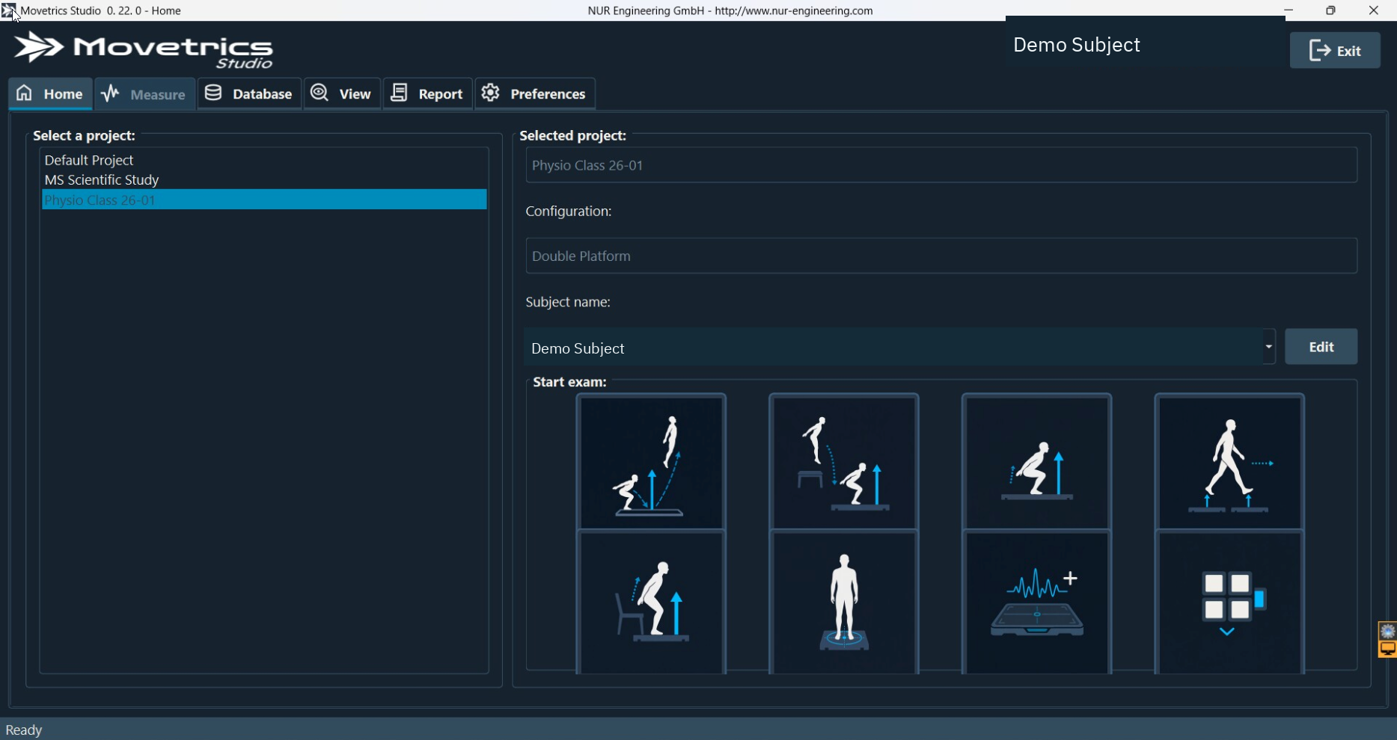The height and width of the screenshot is (740, 1397).
Task: Start the squat exam icon
Action: [x=1037, y=463]
